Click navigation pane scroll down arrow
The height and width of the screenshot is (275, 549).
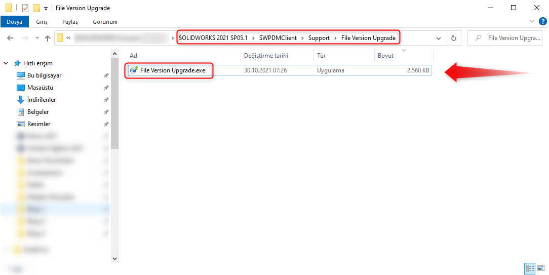click(x=114, y=258)
